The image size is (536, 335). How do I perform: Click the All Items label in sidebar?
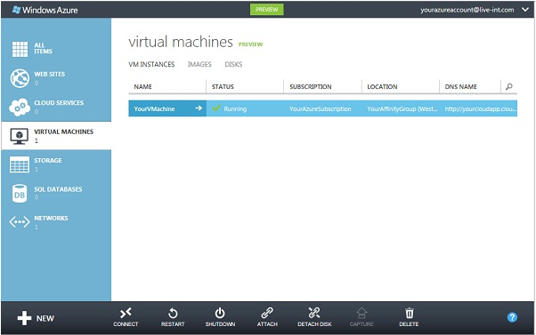click(43, 48)
